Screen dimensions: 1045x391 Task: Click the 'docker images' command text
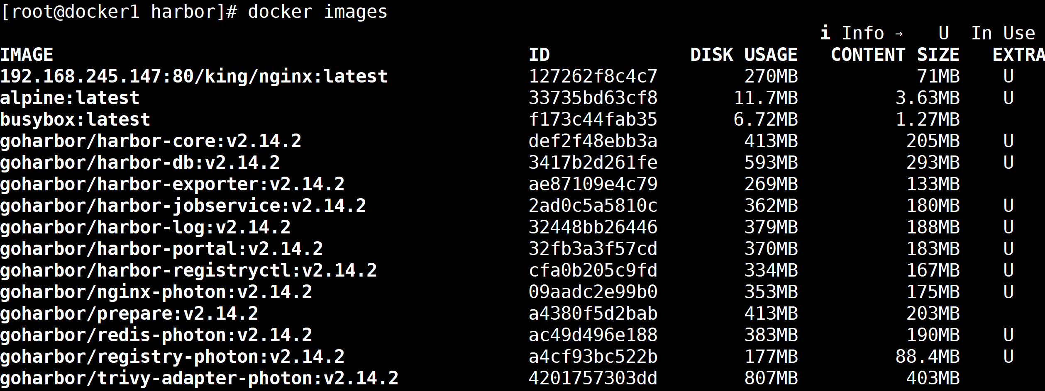click(x=317, y=12)
